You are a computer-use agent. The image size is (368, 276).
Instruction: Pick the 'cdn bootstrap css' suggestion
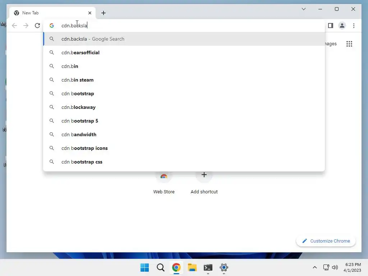[x=184, y=162]
